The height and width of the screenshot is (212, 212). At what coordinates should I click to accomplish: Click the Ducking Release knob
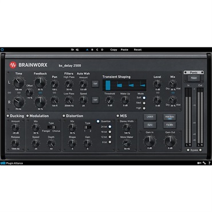(15, 143)
